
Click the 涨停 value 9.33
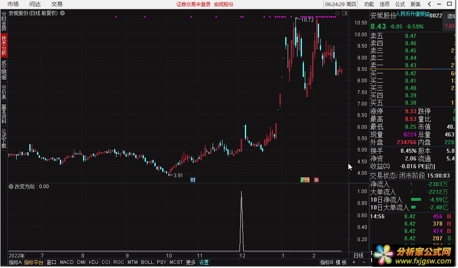[x=410, y=111]
